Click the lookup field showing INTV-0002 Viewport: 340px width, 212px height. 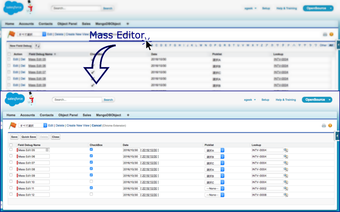click(x=267, y=189)
